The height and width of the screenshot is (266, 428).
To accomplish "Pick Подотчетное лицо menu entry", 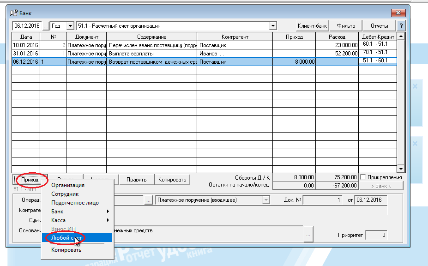I will 75,203.
